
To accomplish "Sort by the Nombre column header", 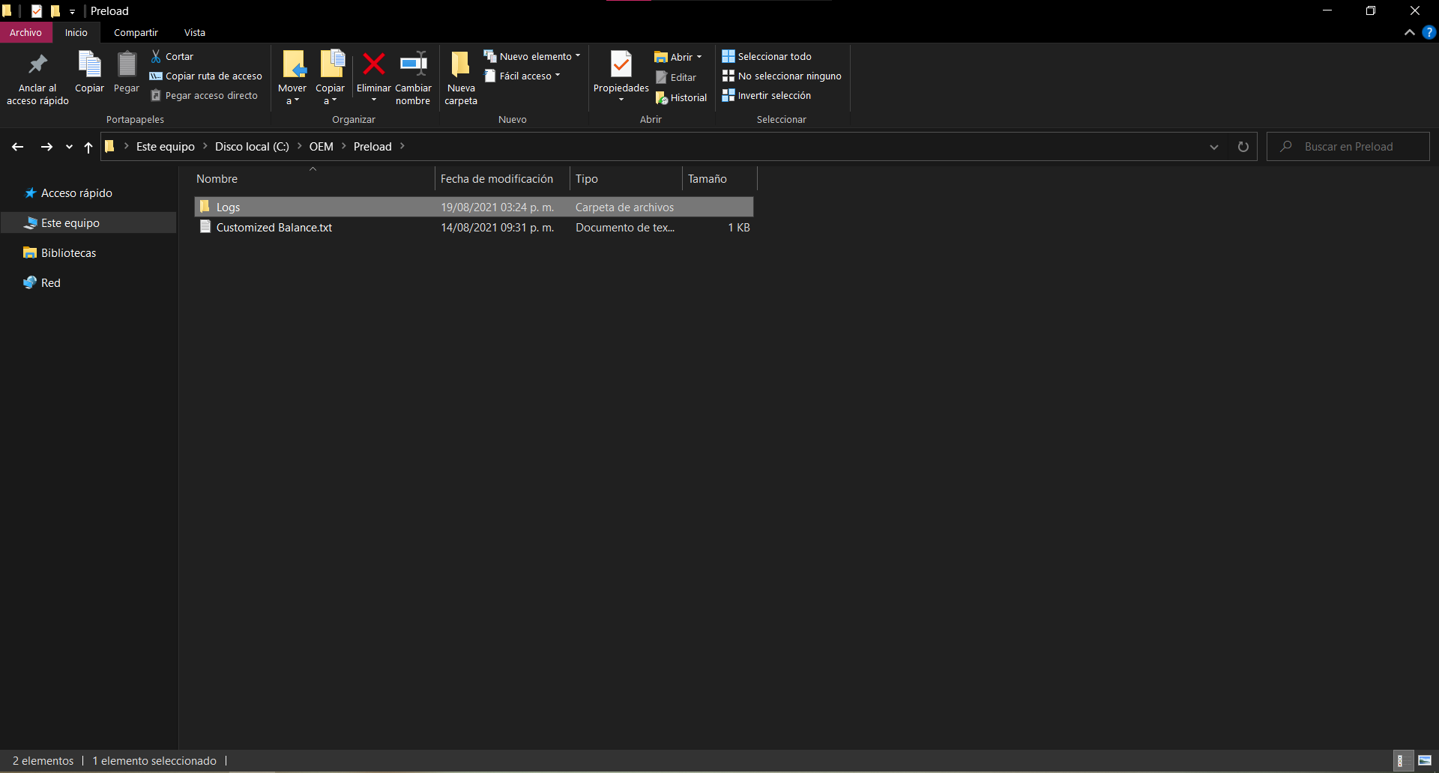I will click(313, 179).
